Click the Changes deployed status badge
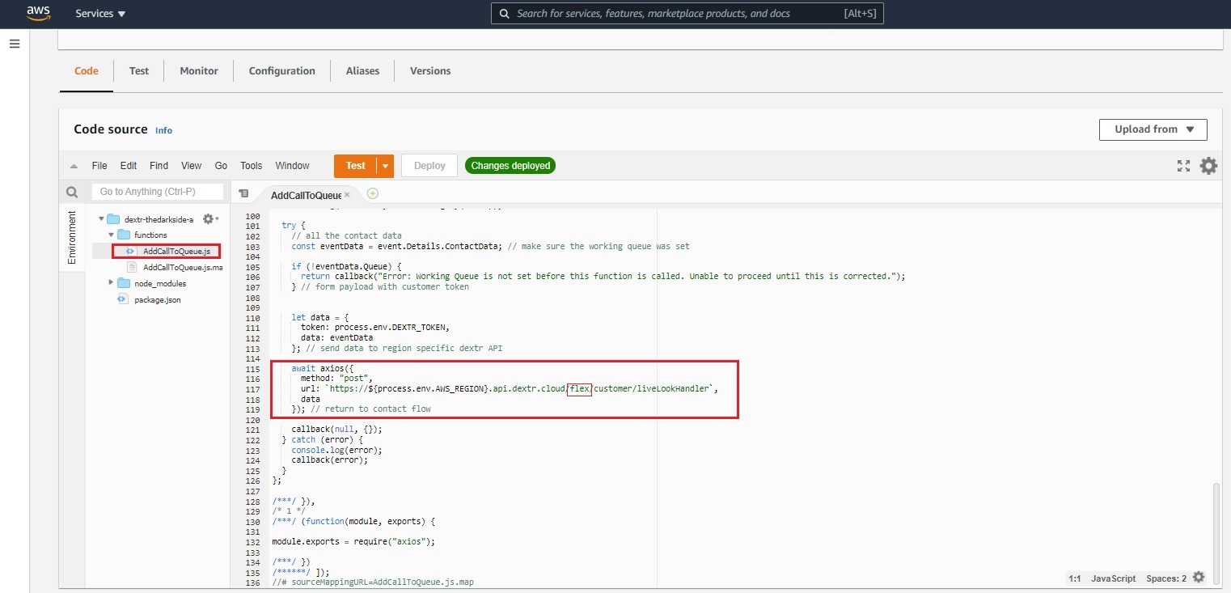This screenshot has width=1231, height=593. pyautogui.click(x=510, y=166)
